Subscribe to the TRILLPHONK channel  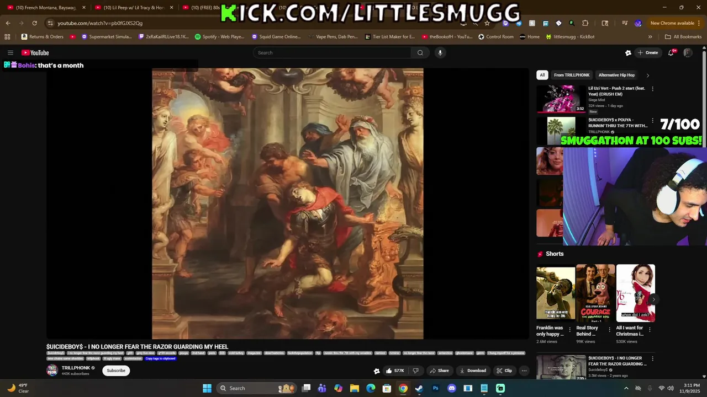pyautogui.click(x=116, y=371)
